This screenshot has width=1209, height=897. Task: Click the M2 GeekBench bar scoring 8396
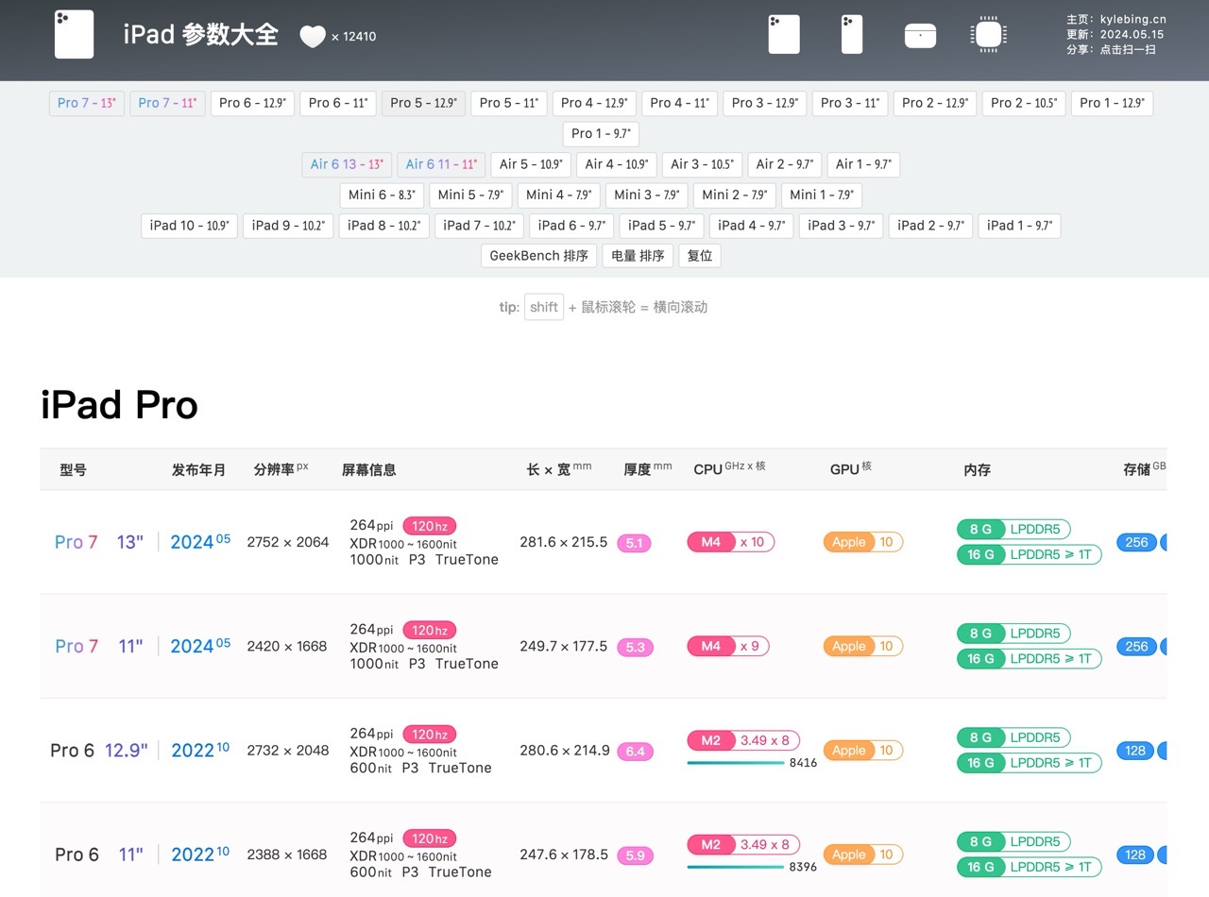[737, 867]
